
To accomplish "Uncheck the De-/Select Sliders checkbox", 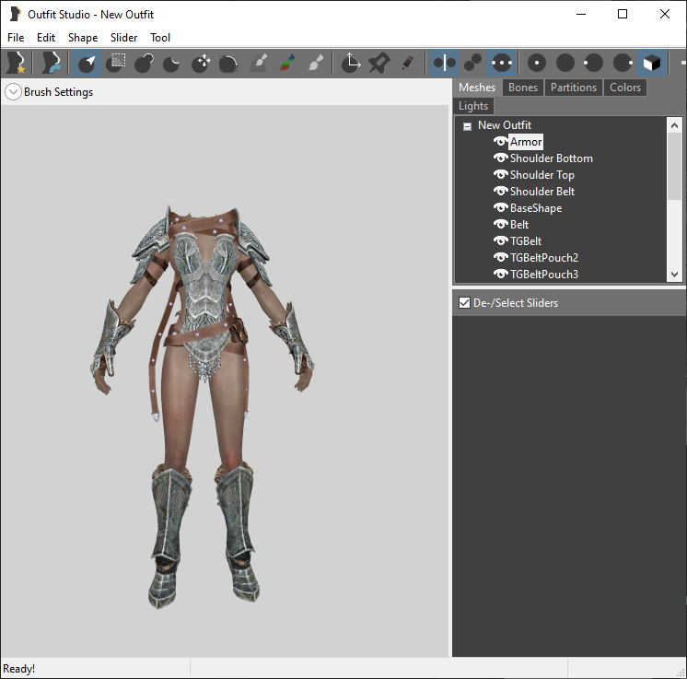I will tap(464, 302).
